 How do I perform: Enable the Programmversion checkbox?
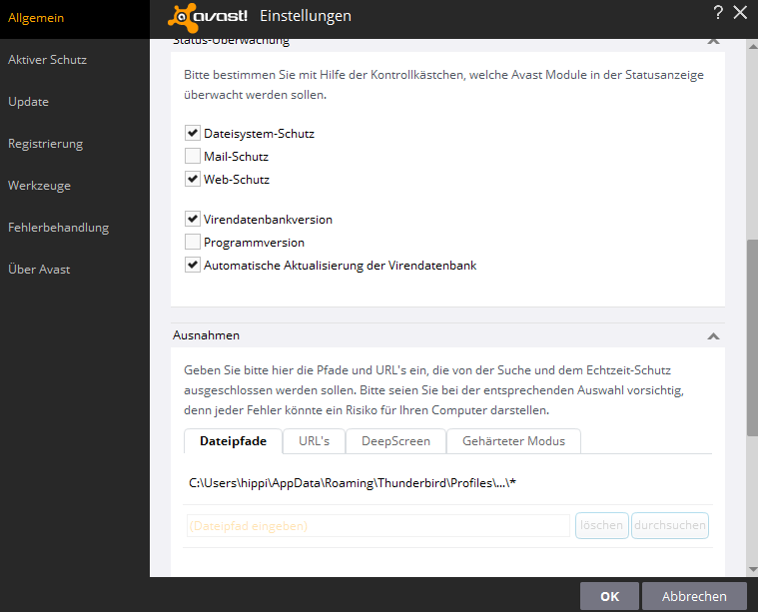tap(193, 242)
